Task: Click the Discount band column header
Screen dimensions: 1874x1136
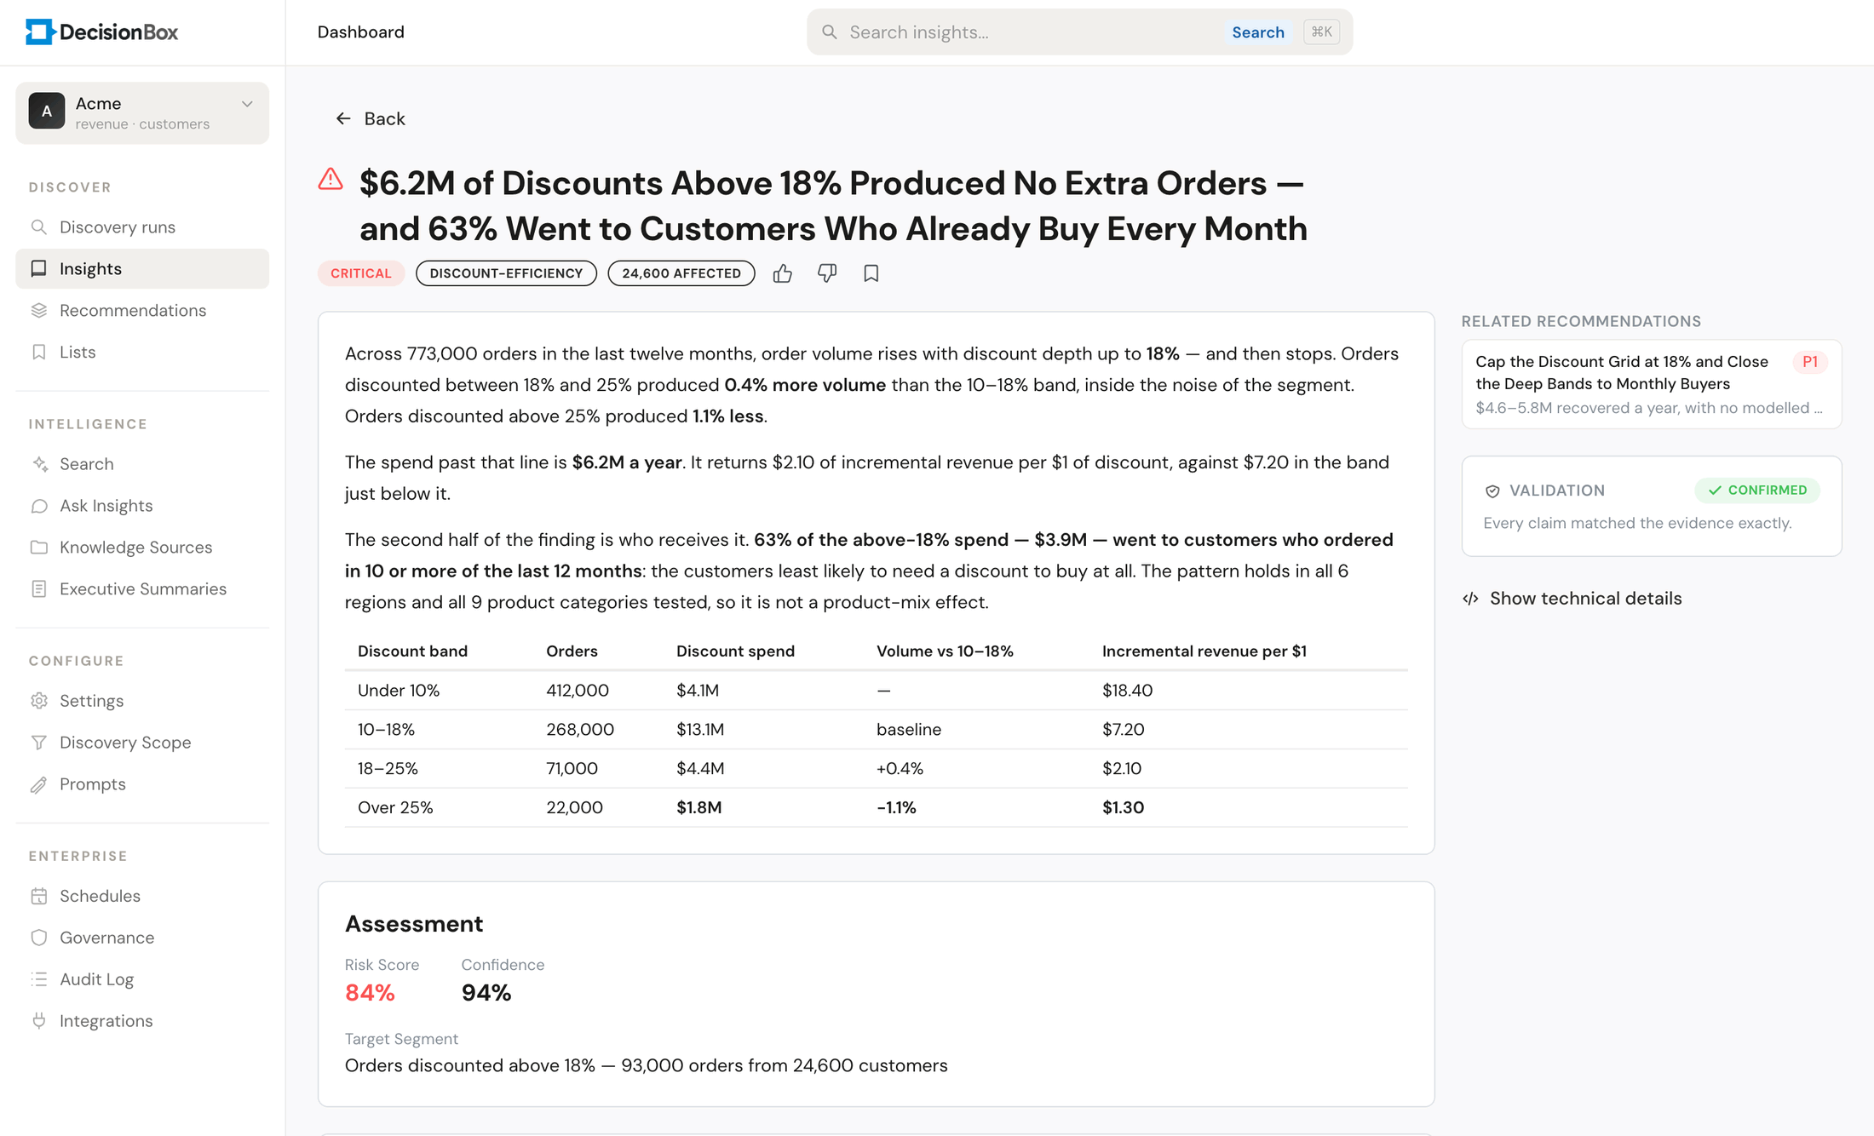Action: point(412,651)
